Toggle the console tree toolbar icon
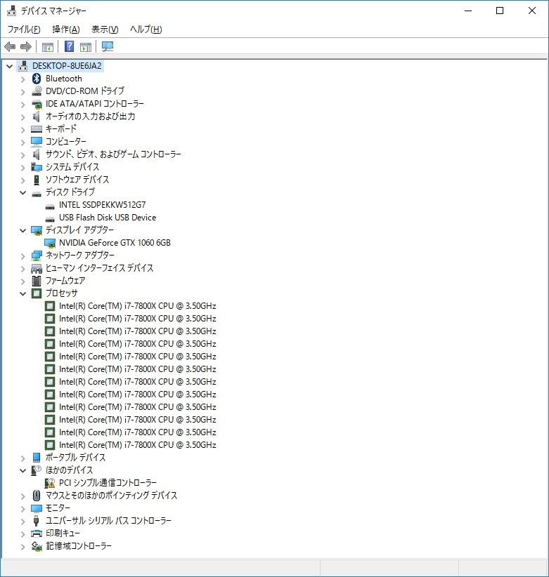The image size is (549, 577). 48,47
